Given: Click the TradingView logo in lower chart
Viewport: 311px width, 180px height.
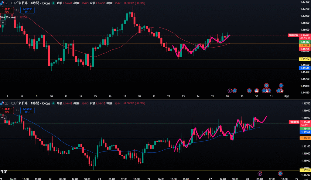Looking at the screenshot, I should [x=4, y=172].
